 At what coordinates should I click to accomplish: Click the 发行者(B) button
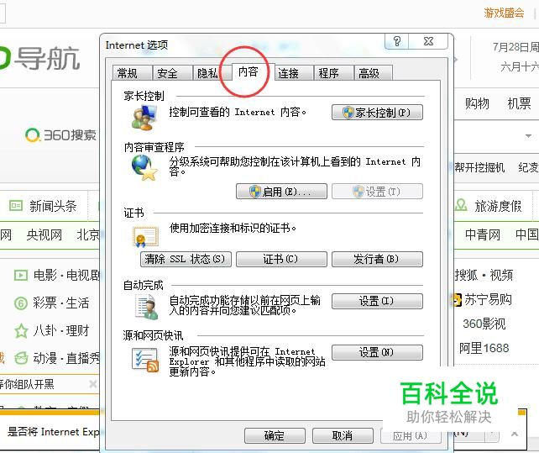377,259
